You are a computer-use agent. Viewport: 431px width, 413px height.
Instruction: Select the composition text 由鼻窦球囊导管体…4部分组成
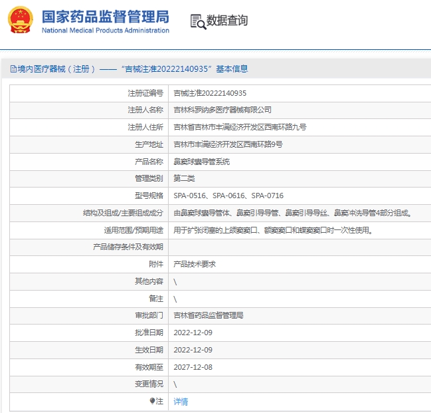[x=292, y=213]
